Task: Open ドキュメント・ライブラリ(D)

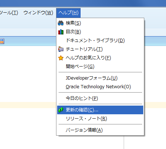Action: (100, 41)
